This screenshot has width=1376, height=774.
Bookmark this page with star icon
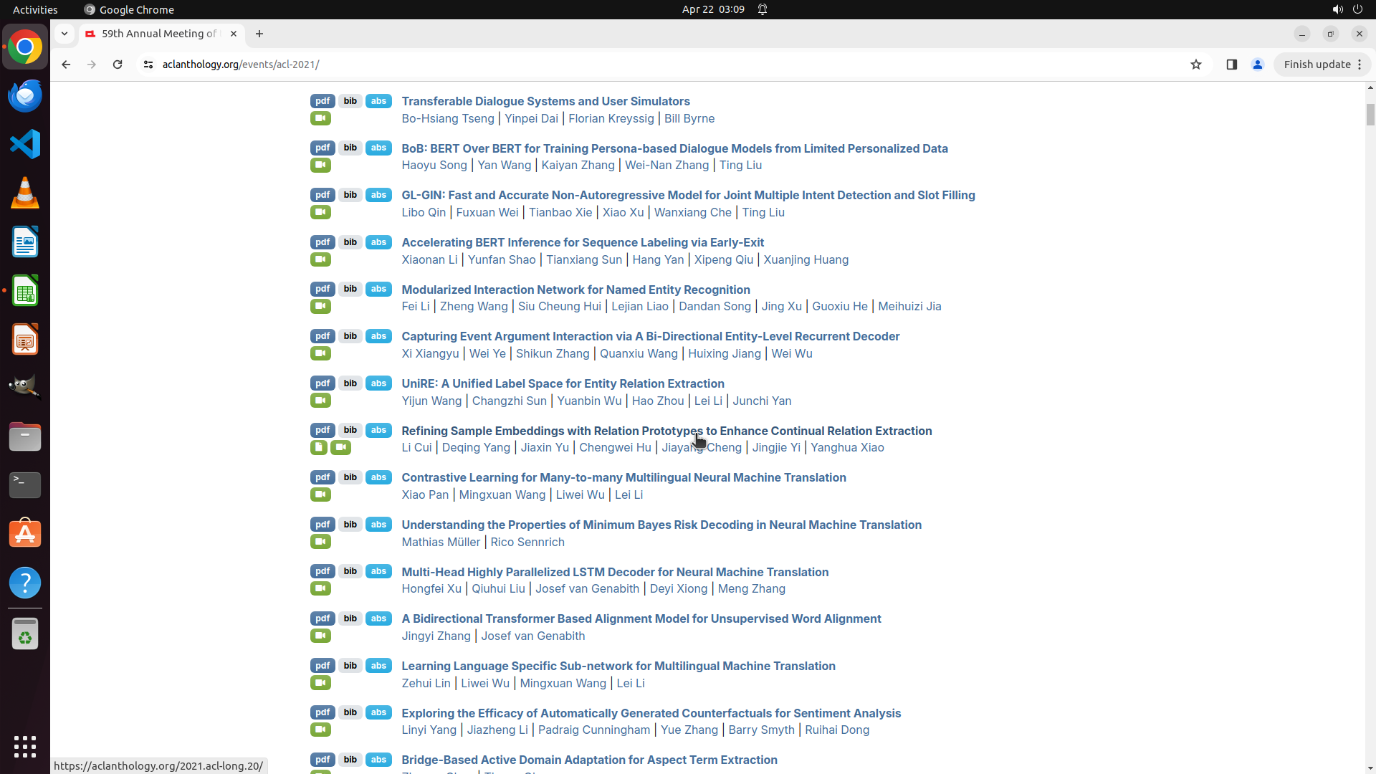click(x=1195, y=64)
